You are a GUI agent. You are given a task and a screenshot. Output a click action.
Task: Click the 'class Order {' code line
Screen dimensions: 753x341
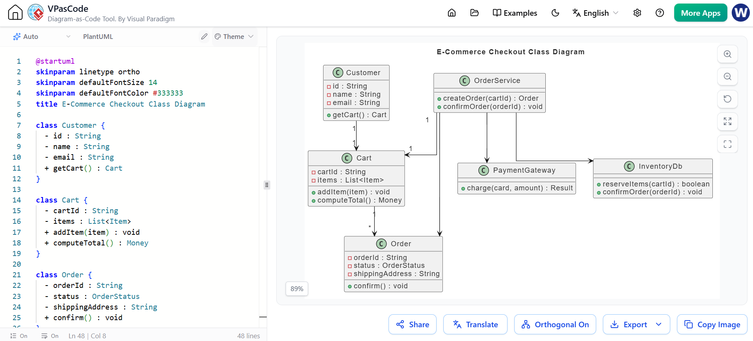(64, 275)
